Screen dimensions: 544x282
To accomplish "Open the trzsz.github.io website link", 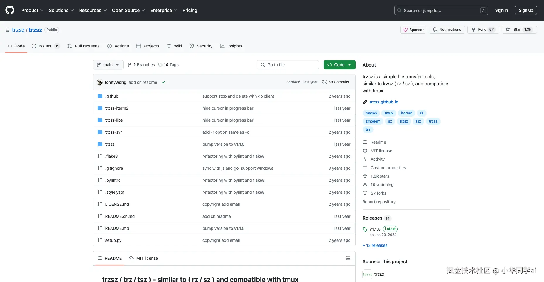I will tap(384, 102).
